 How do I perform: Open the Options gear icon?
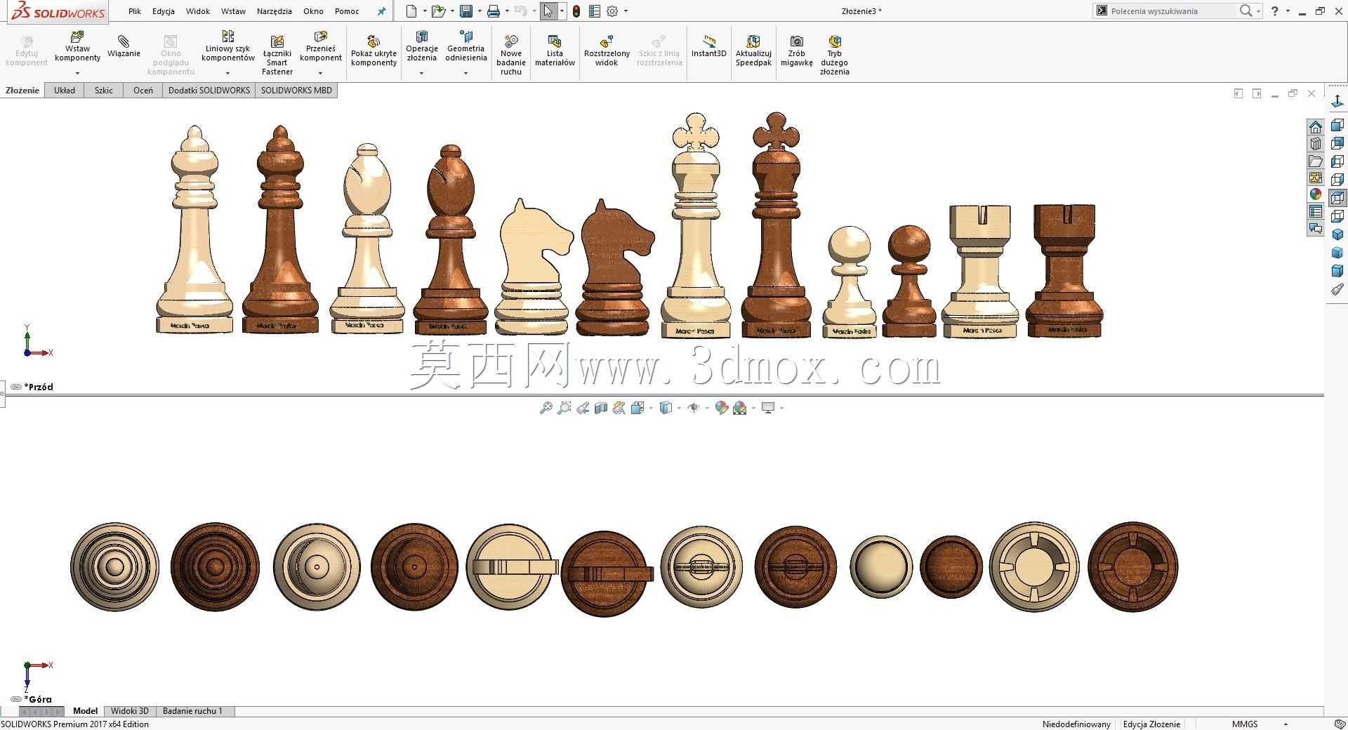[x=612, y=11]
